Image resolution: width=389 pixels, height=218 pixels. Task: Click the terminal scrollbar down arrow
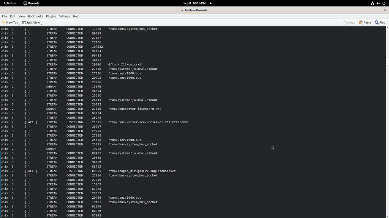[x=387, y=216]
